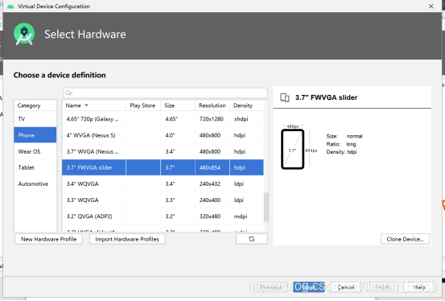Select 4" WVGA (Nexus S) device row
This screenshot has height=301, width=445.
pyautogui.click(x=163, y=135)
